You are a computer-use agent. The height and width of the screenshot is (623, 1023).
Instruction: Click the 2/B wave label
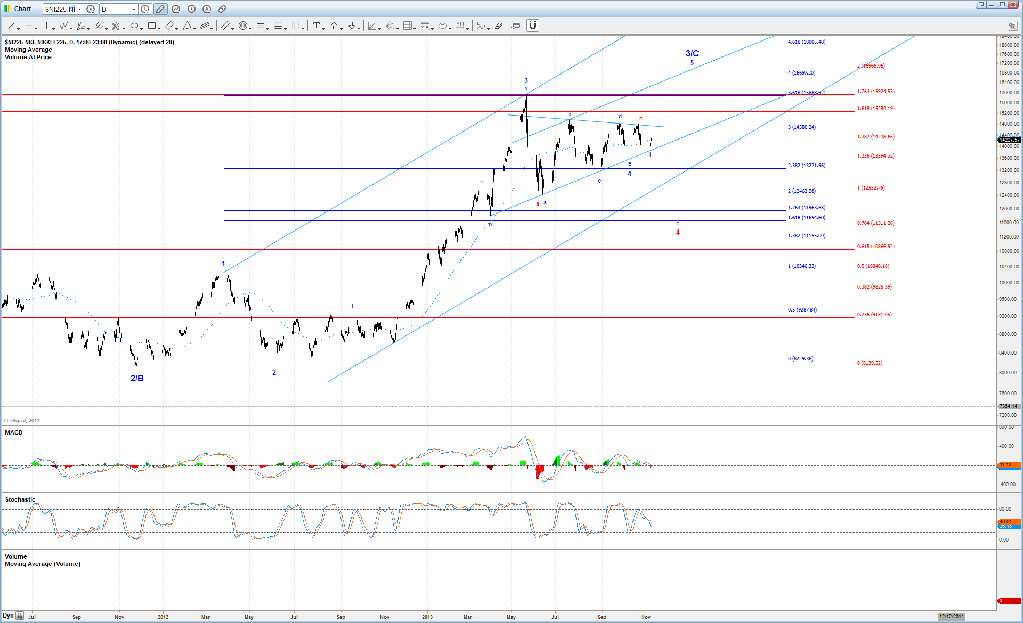pos(137,378)
